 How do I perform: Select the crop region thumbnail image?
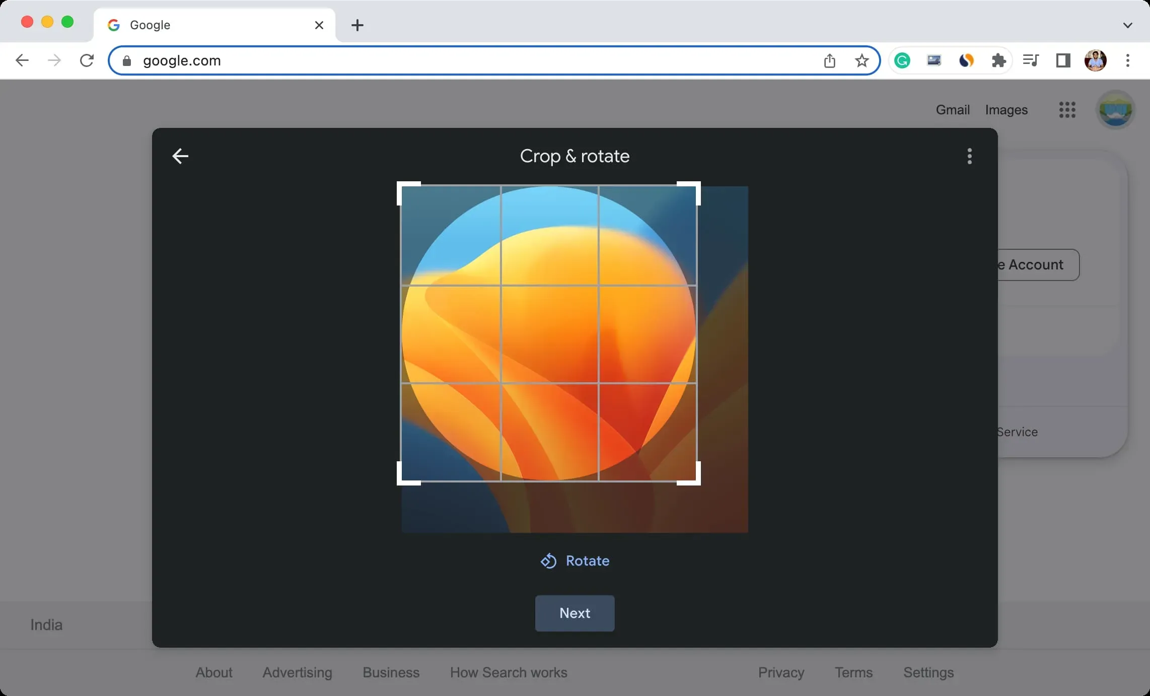point(549,333)
